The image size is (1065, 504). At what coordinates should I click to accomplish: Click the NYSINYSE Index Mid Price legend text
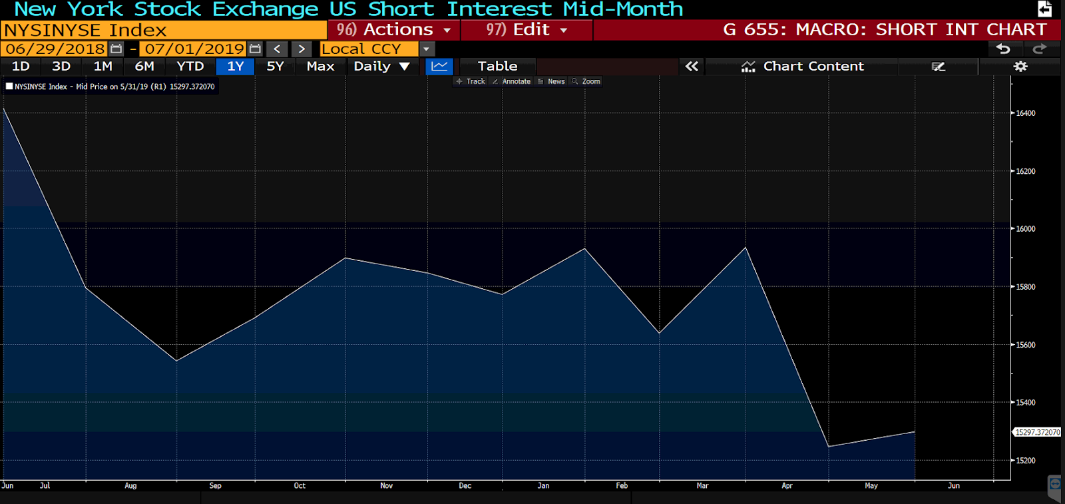114,87
